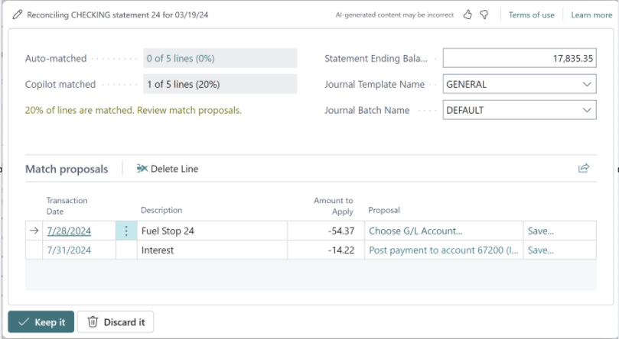Click the share icon above proposals table

[x=584, y=168]
